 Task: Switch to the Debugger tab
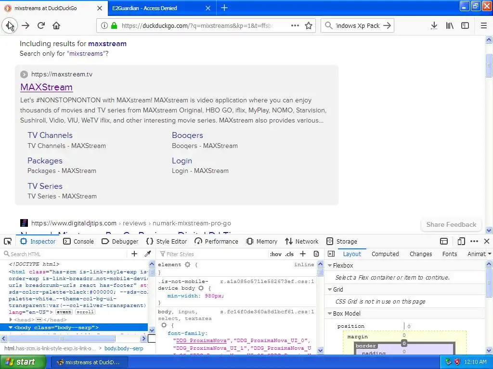[120, 241]
